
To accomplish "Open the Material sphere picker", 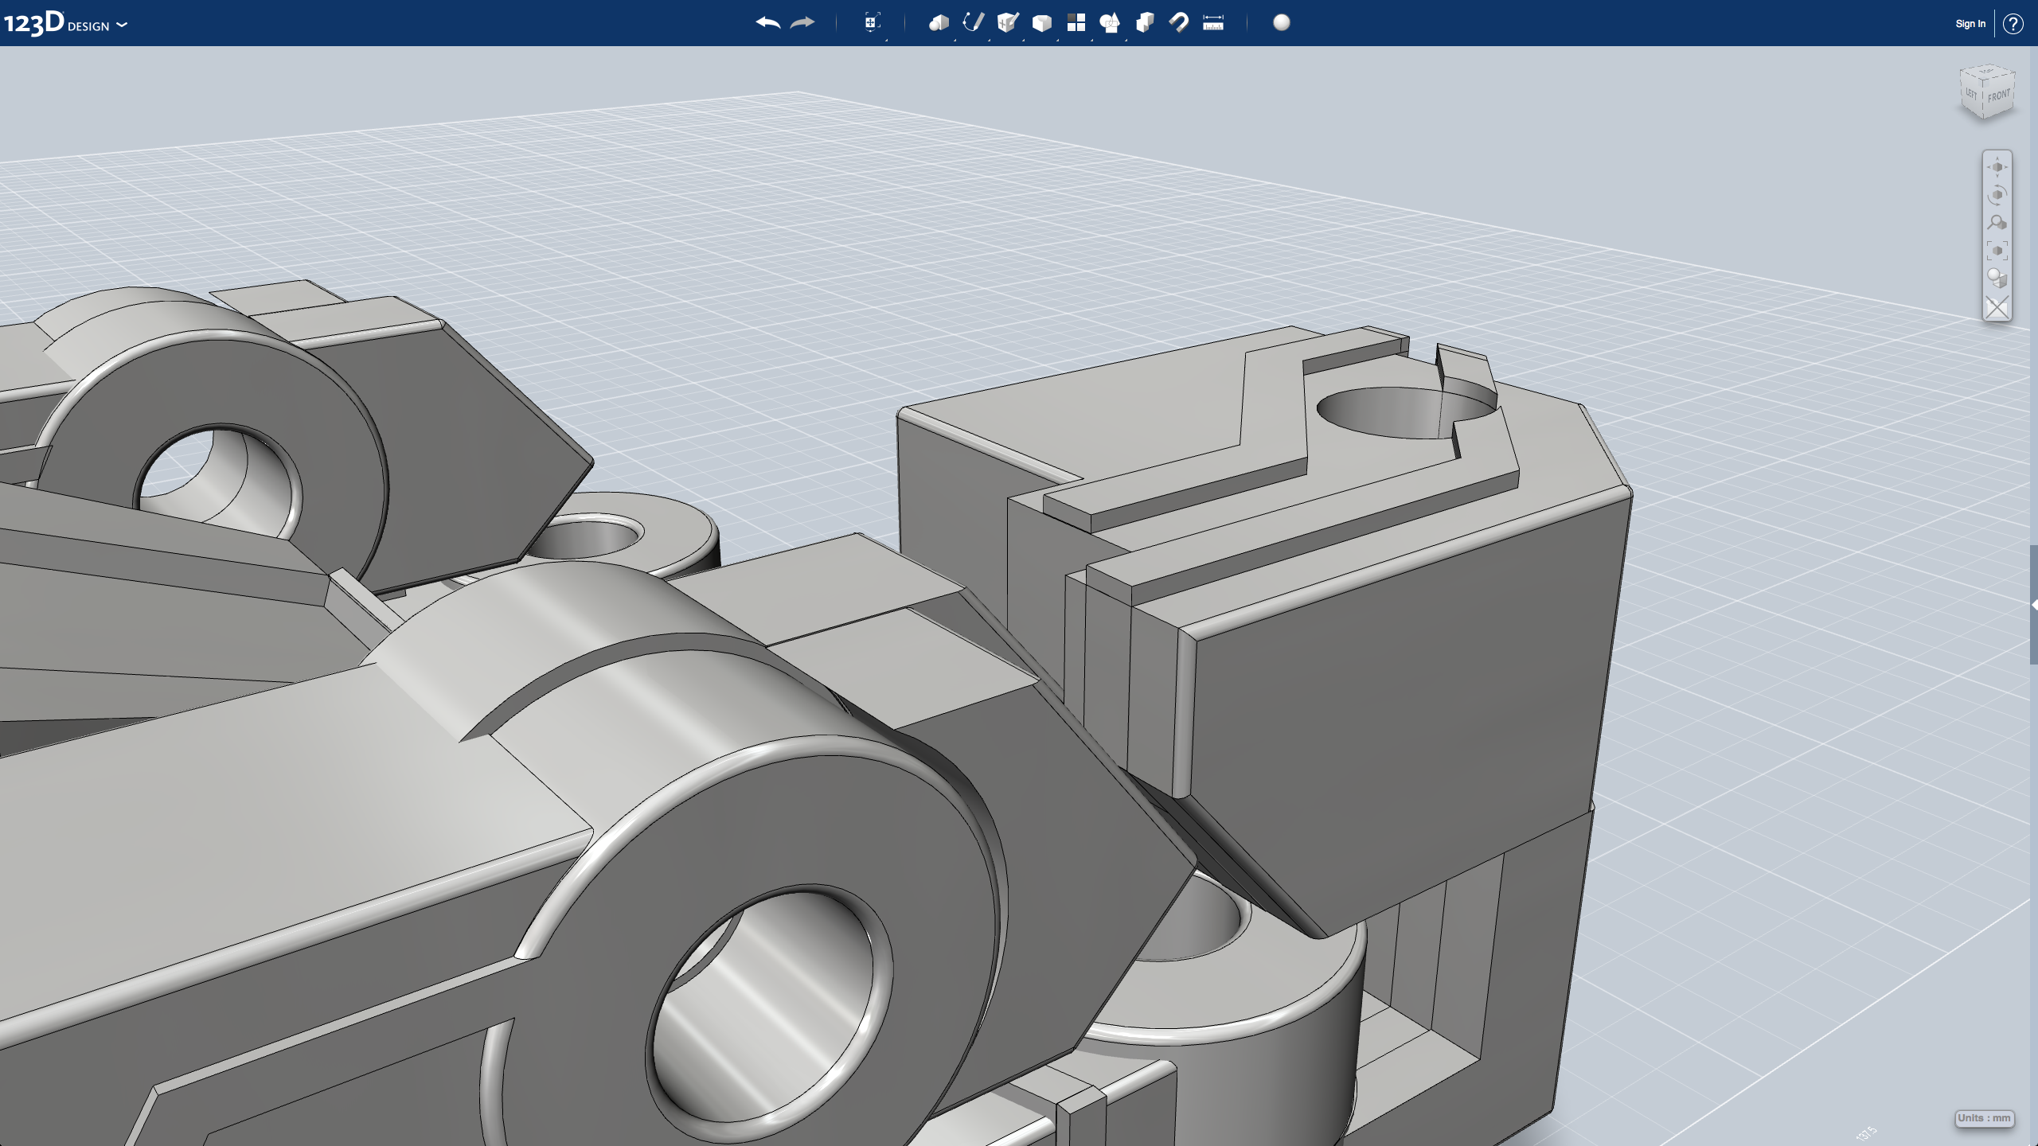I will (x=1282, y=23).
